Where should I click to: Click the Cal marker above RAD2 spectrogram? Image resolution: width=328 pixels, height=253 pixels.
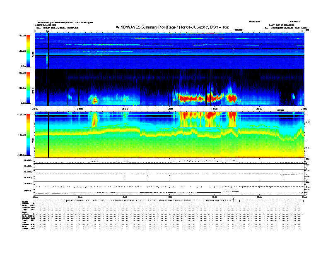48,31
